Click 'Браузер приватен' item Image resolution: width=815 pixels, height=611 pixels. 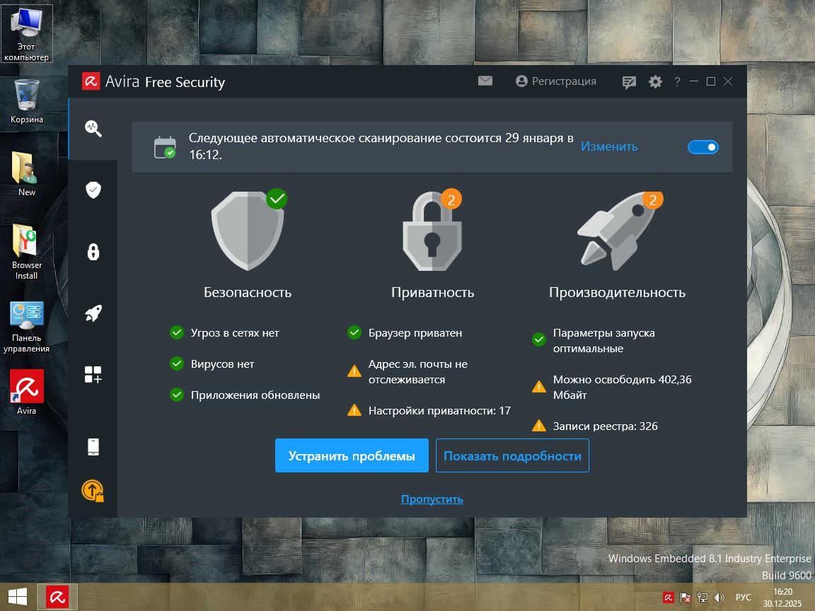405,332
